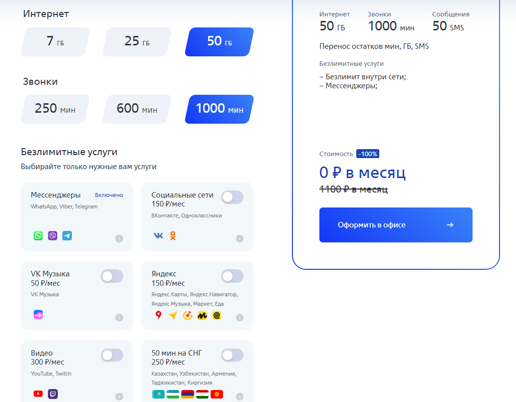
Task: Click the WhatsApp icon in Мессенджеры card
Action: (x=38, y=235)
